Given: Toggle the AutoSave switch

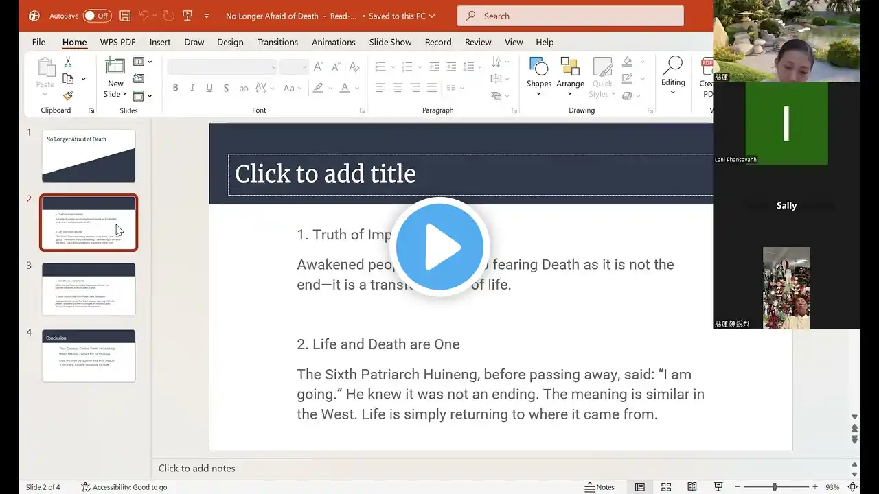Looking at the screenshot, I should pyautogui.click(x=98, y=16).
